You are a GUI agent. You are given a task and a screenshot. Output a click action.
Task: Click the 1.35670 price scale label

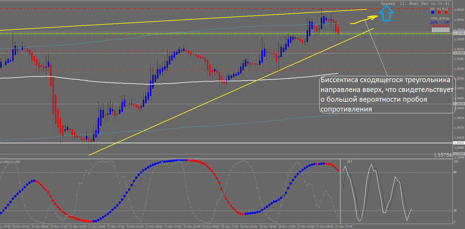(459, 39)
